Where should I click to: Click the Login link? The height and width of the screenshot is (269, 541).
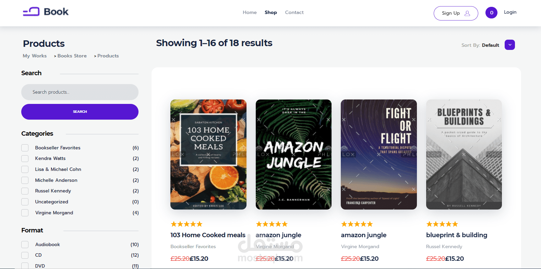click(x=510, y=12)
